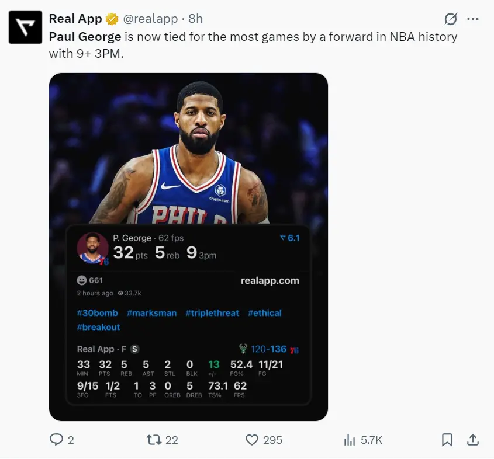Click the gold verified badge
Viewport: 494px width, 459px height.
click(x=112, y=19)
